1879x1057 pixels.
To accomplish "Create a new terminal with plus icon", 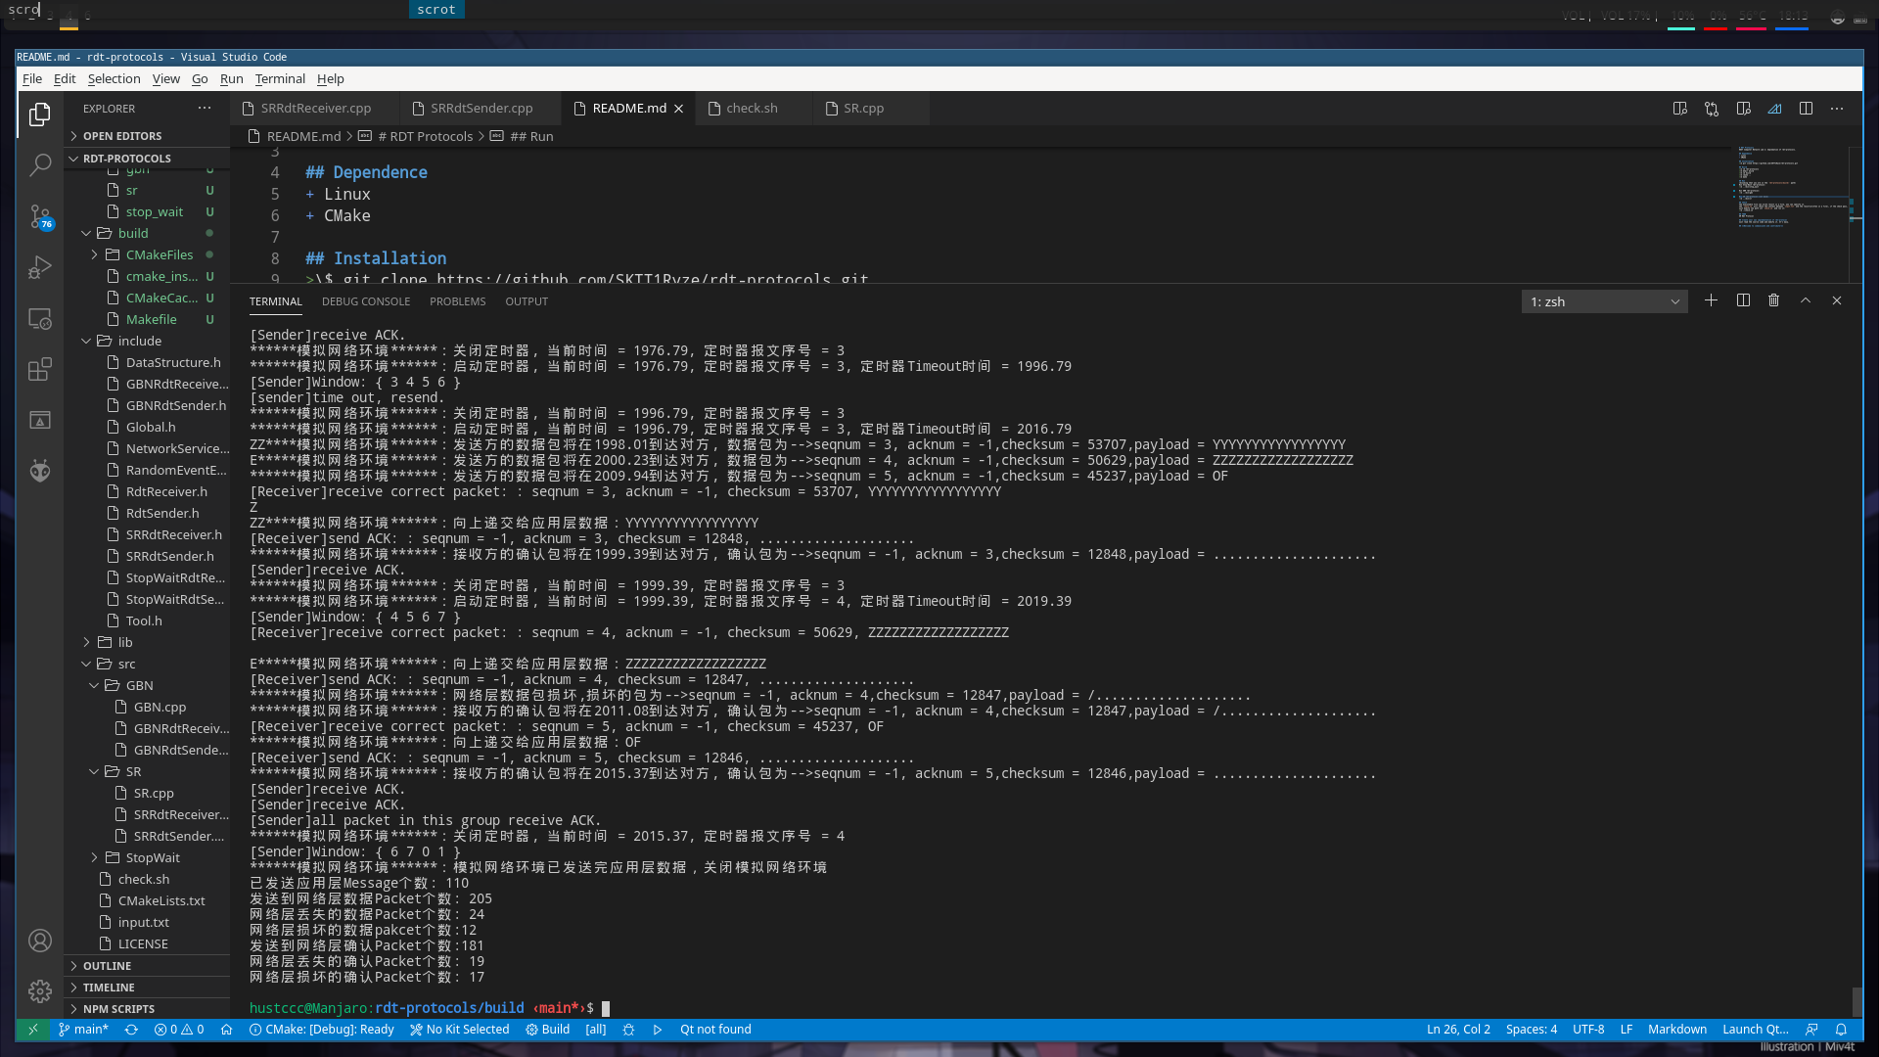I will (1711, 300).
